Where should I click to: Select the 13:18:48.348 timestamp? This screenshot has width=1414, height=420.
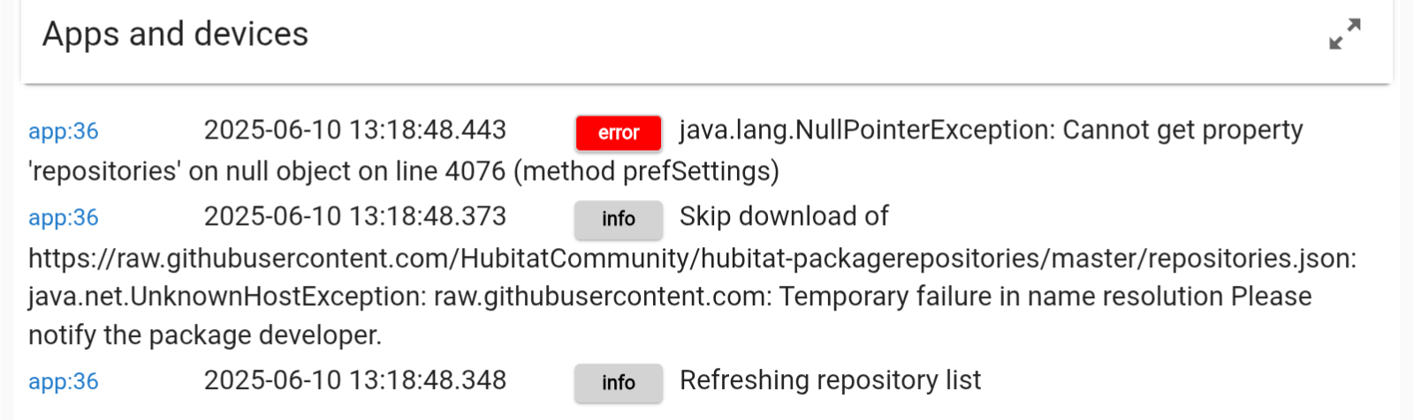tap(355, 380)
